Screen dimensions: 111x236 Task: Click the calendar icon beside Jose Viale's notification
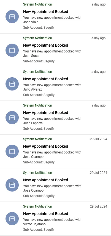click(12, 17)
